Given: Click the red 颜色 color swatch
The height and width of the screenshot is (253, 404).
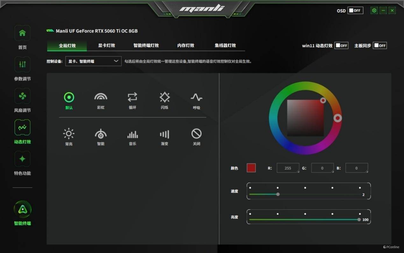Looking at the screenshot, I should 251,168.
